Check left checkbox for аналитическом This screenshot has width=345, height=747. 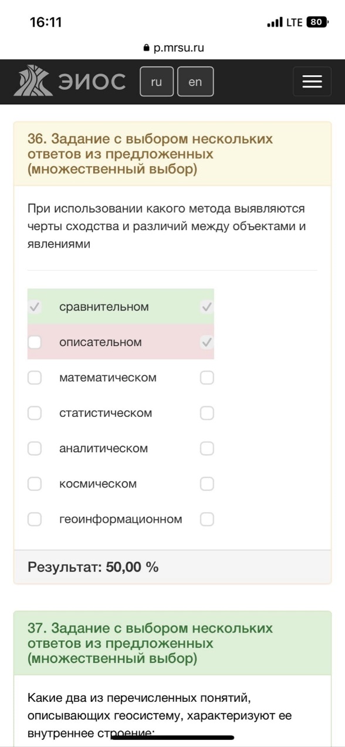35,449
